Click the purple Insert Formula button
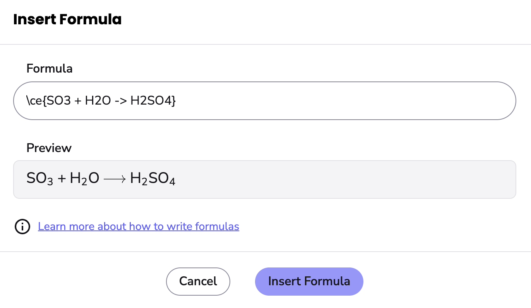Screen dimensions: 531x308 coord(309,281)
